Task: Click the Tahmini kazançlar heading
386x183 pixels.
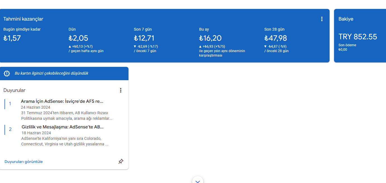Action: (23, 19)
